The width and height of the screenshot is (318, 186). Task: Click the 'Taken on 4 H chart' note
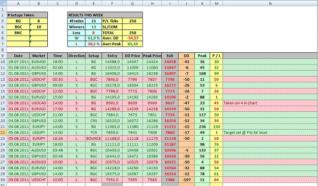coord(240,103)
